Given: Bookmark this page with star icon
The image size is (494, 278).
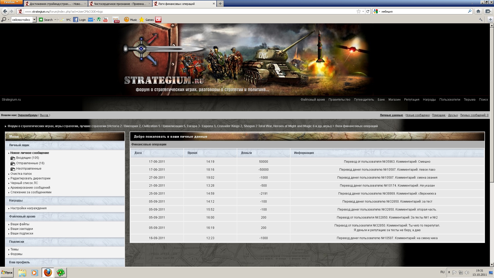Looking at the screenshot, I should point(358,11).
